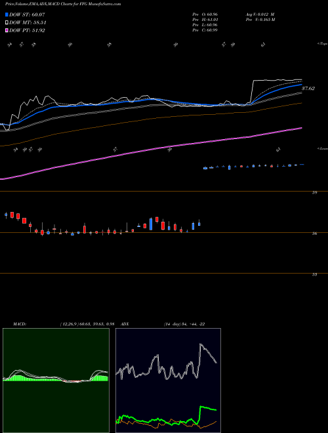Click the '<Tops' marker label
328x433 pixels.
pyautogui.click(x=322, y=44)
